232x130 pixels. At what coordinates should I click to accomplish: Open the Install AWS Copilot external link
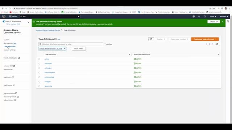click(x=12, y=58)
